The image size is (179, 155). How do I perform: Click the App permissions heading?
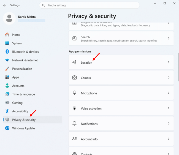tap(80, 51)
